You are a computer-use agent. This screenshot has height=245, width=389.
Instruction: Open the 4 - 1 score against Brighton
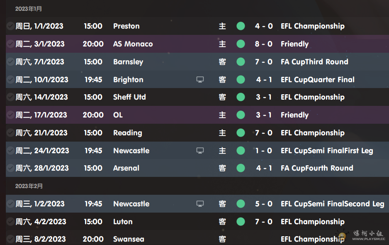(x=264, y=79)
